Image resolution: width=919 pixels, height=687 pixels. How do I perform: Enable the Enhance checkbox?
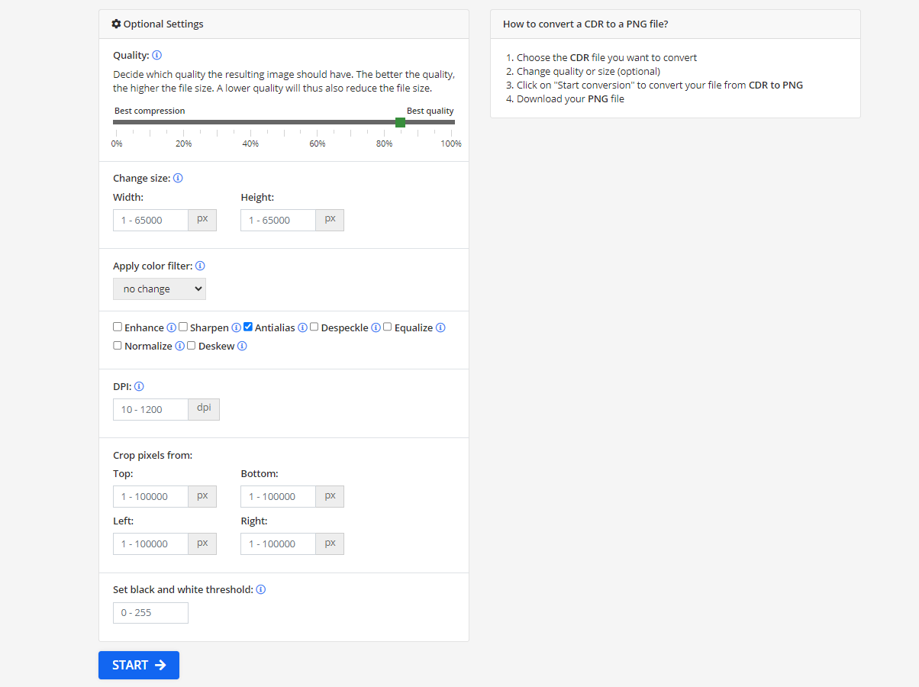pyautogui.click(x=118, y=327)
